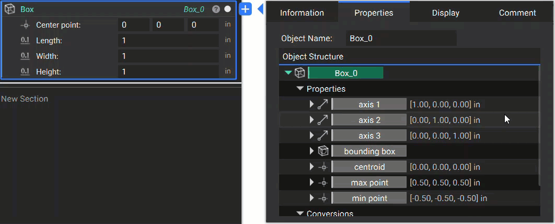
Task: Expand the min point row
Action: click(312, 198)
